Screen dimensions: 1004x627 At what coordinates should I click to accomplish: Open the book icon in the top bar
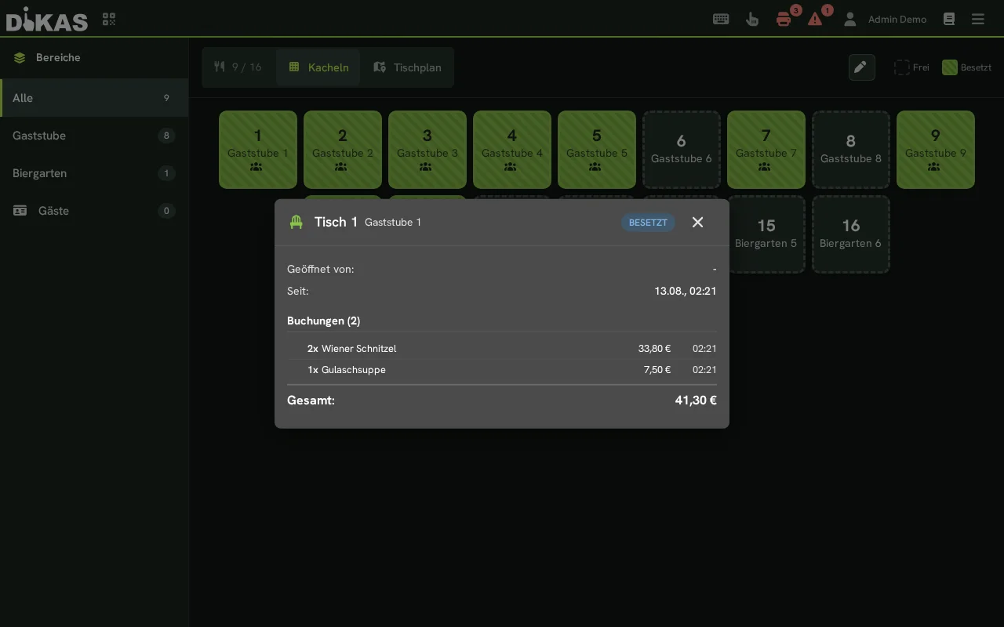(949, 19)
